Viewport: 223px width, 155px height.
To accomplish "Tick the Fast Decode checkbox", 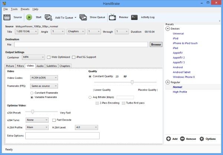I will (x=54, y=120).
